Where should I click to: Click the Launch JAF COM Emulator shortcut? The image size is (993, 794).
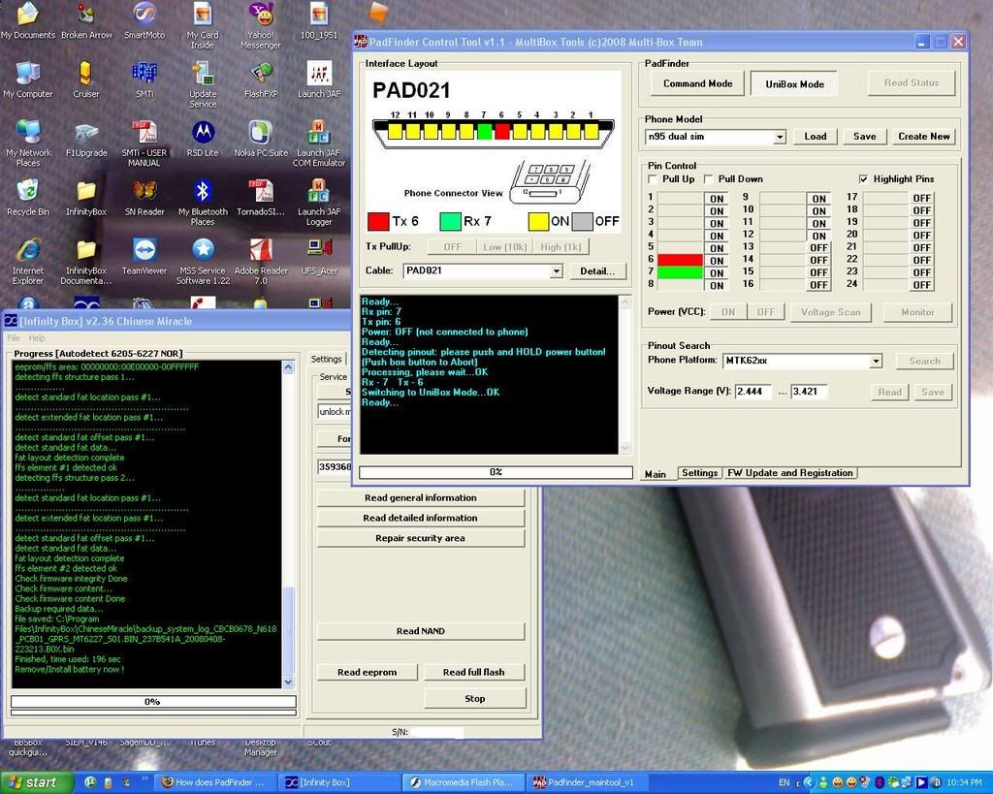click(319, 143)
